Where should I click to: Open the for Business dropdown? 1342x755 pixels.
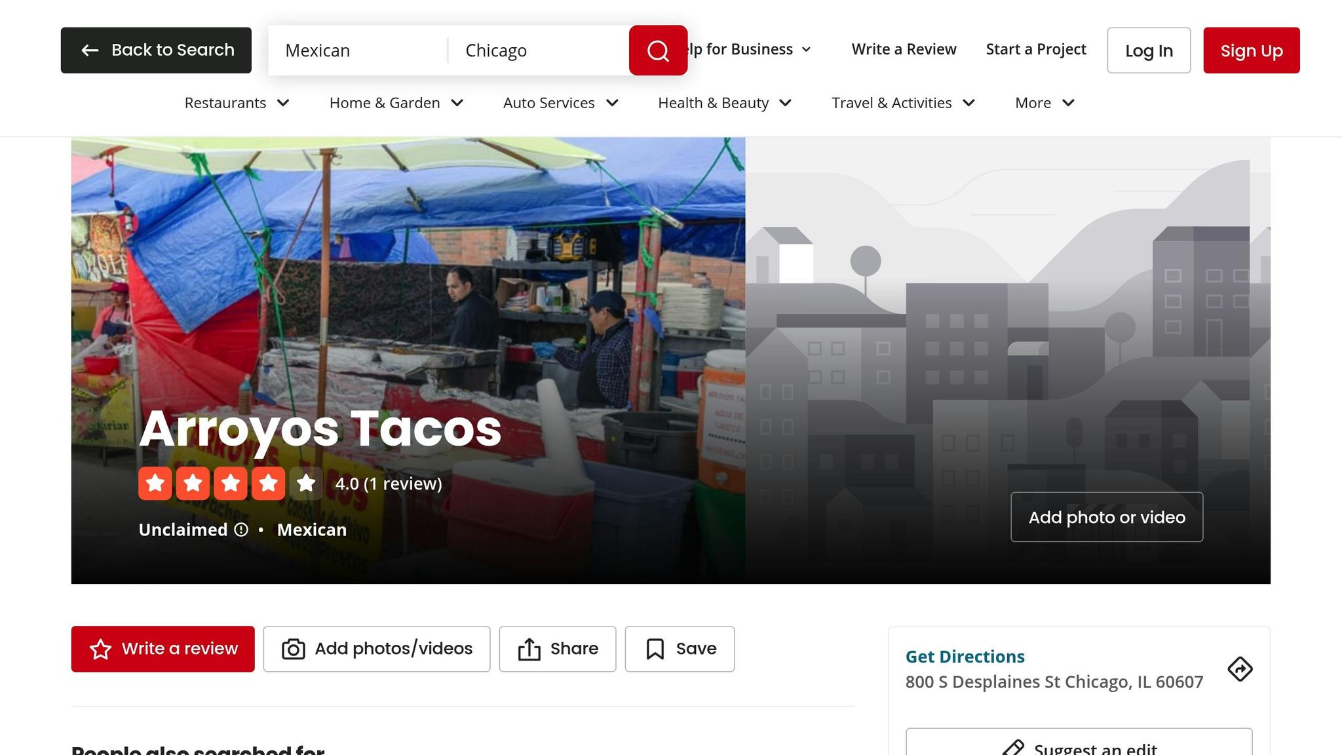(x=750, y=50)
